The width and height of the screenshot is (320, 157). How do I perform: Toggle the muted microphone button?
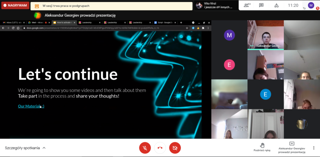(145, 148)
